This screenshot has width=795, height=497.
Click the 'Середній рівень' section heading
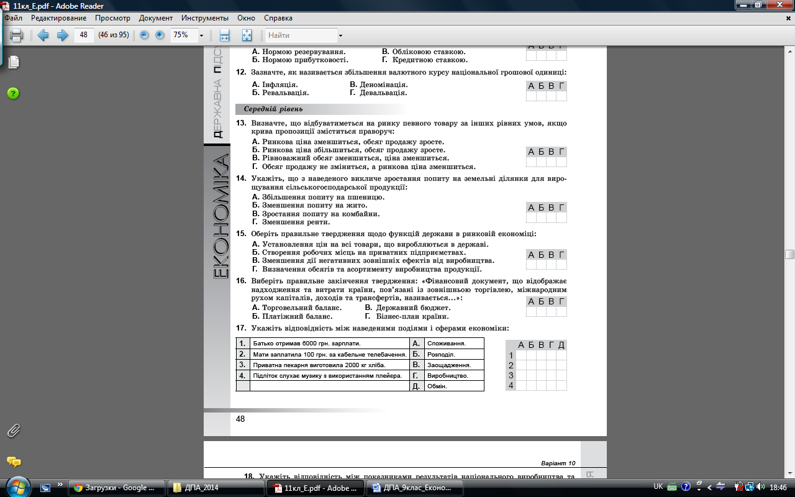(273, 109)
